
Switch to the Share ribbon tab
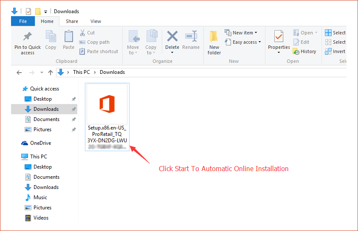(72, 21)
